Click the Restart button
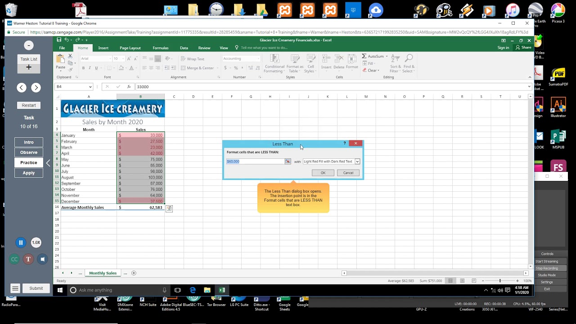 coord(29,105)
